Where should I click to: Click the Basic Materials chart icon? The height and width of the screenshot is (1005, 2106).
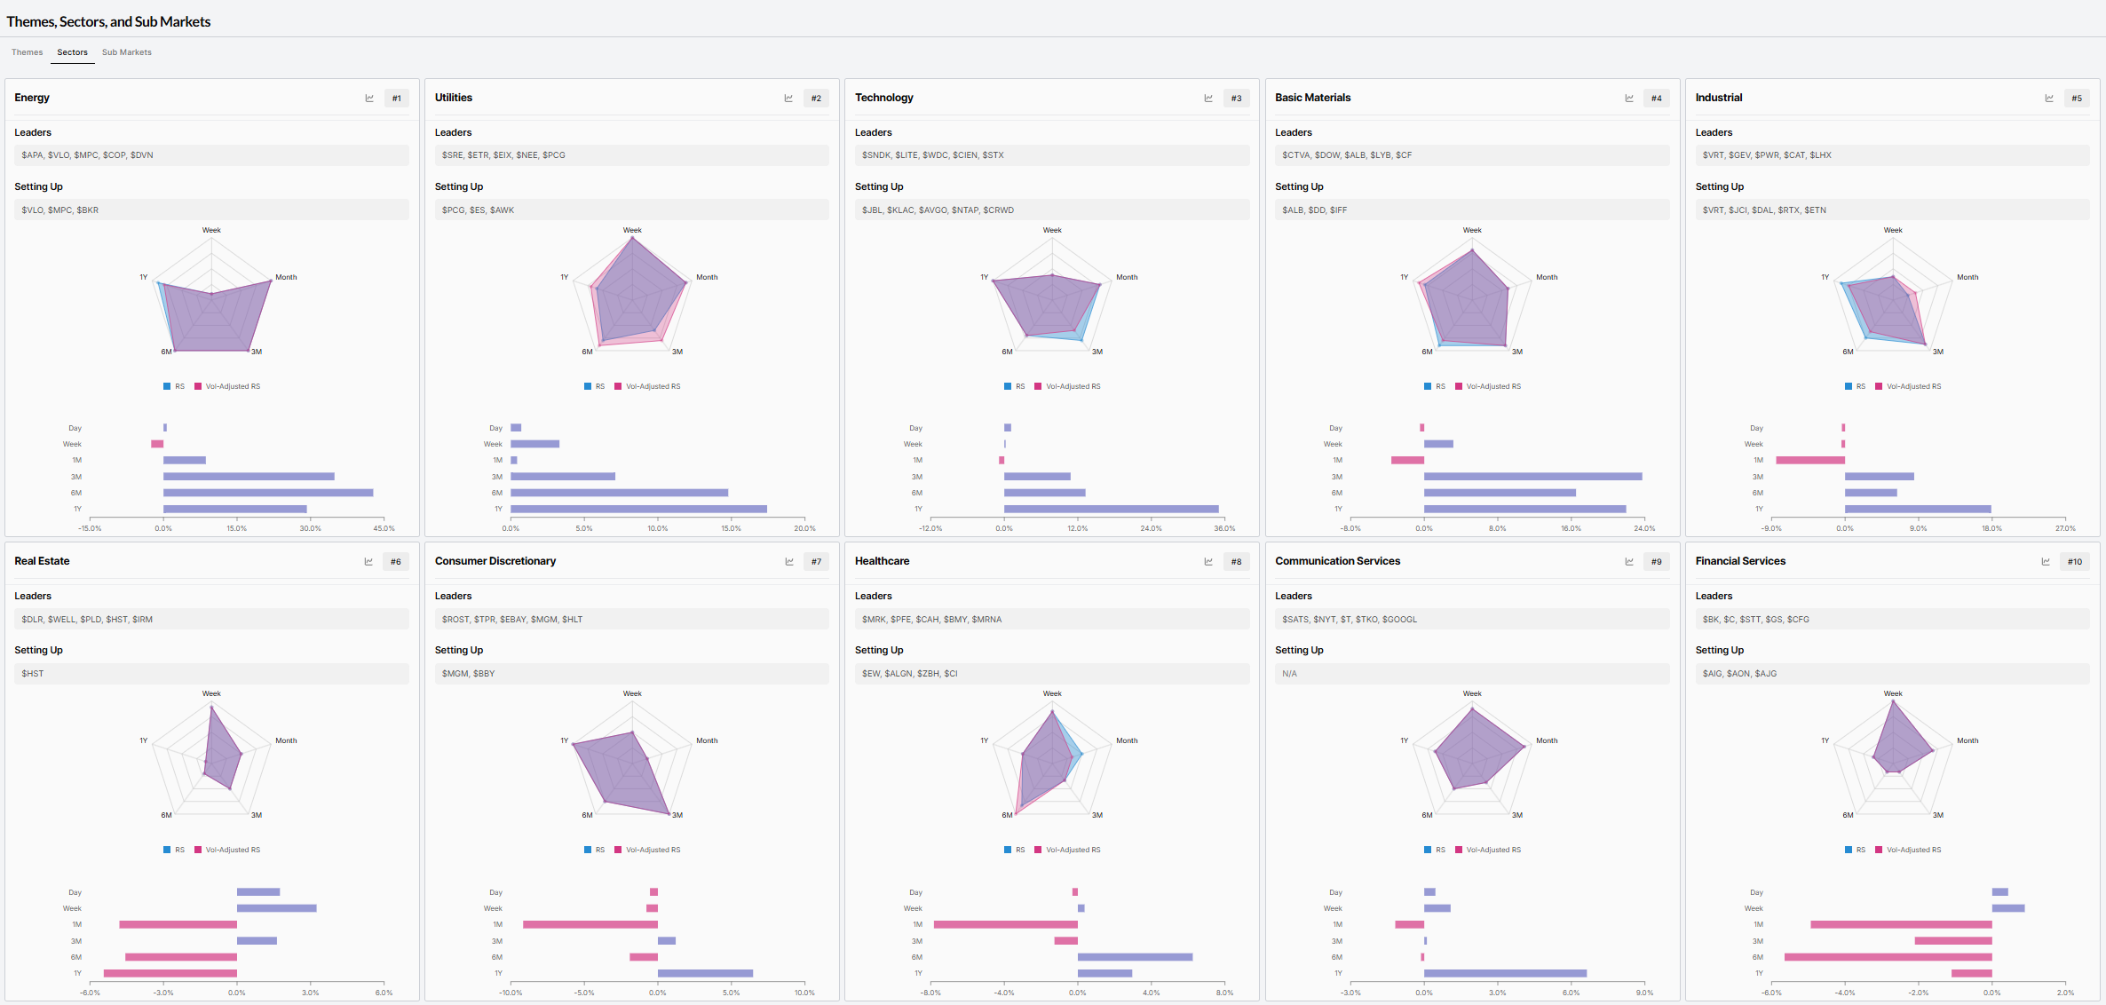pyautogui.click(x=1629, y=99)
